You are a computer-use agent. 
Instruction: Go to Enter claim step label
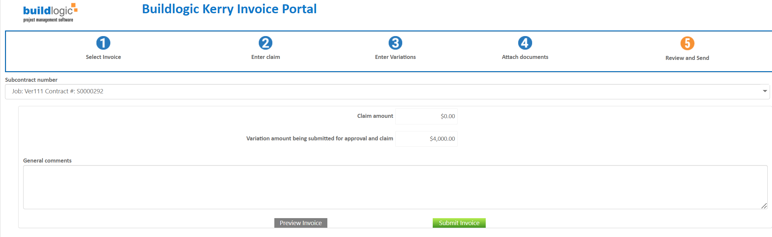pos(265,57)
